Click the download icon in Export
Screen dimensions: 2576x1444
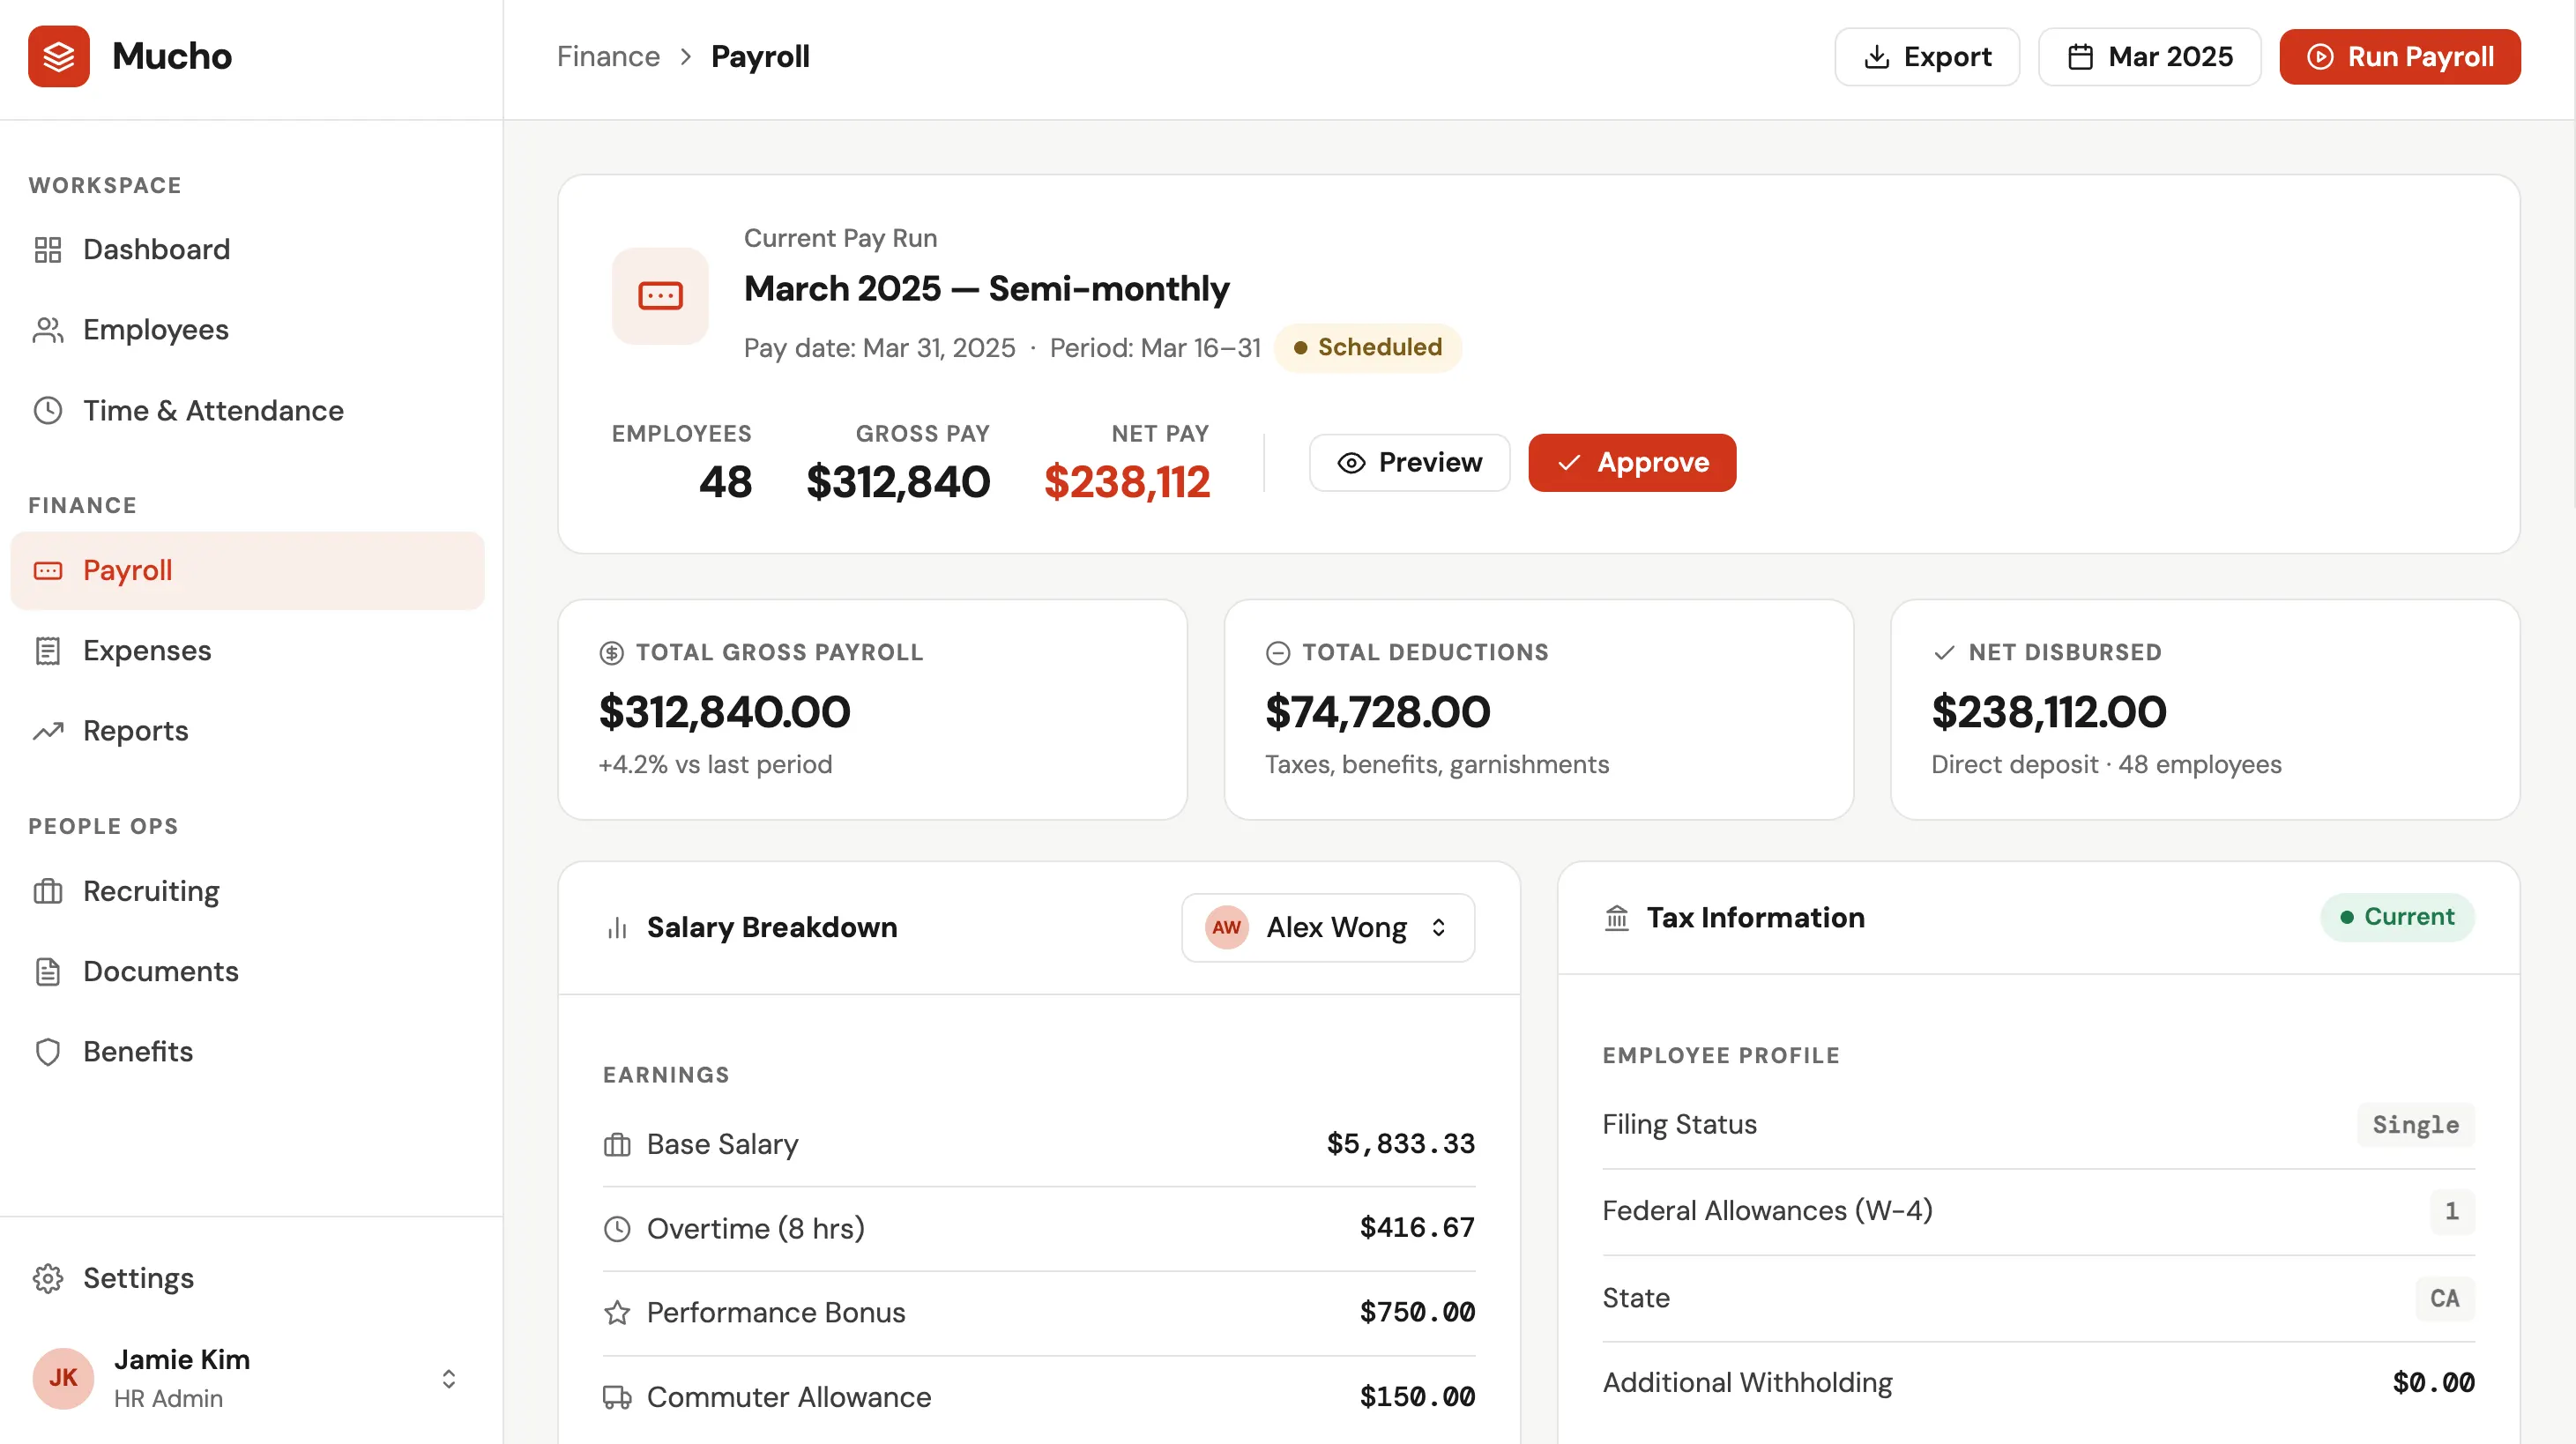coord(1877,57)
